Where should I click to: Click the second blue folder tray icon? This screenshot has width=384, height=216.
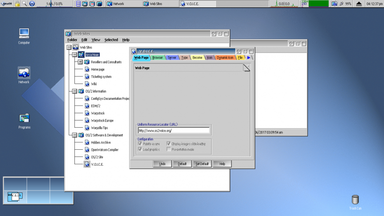[85, 4]
